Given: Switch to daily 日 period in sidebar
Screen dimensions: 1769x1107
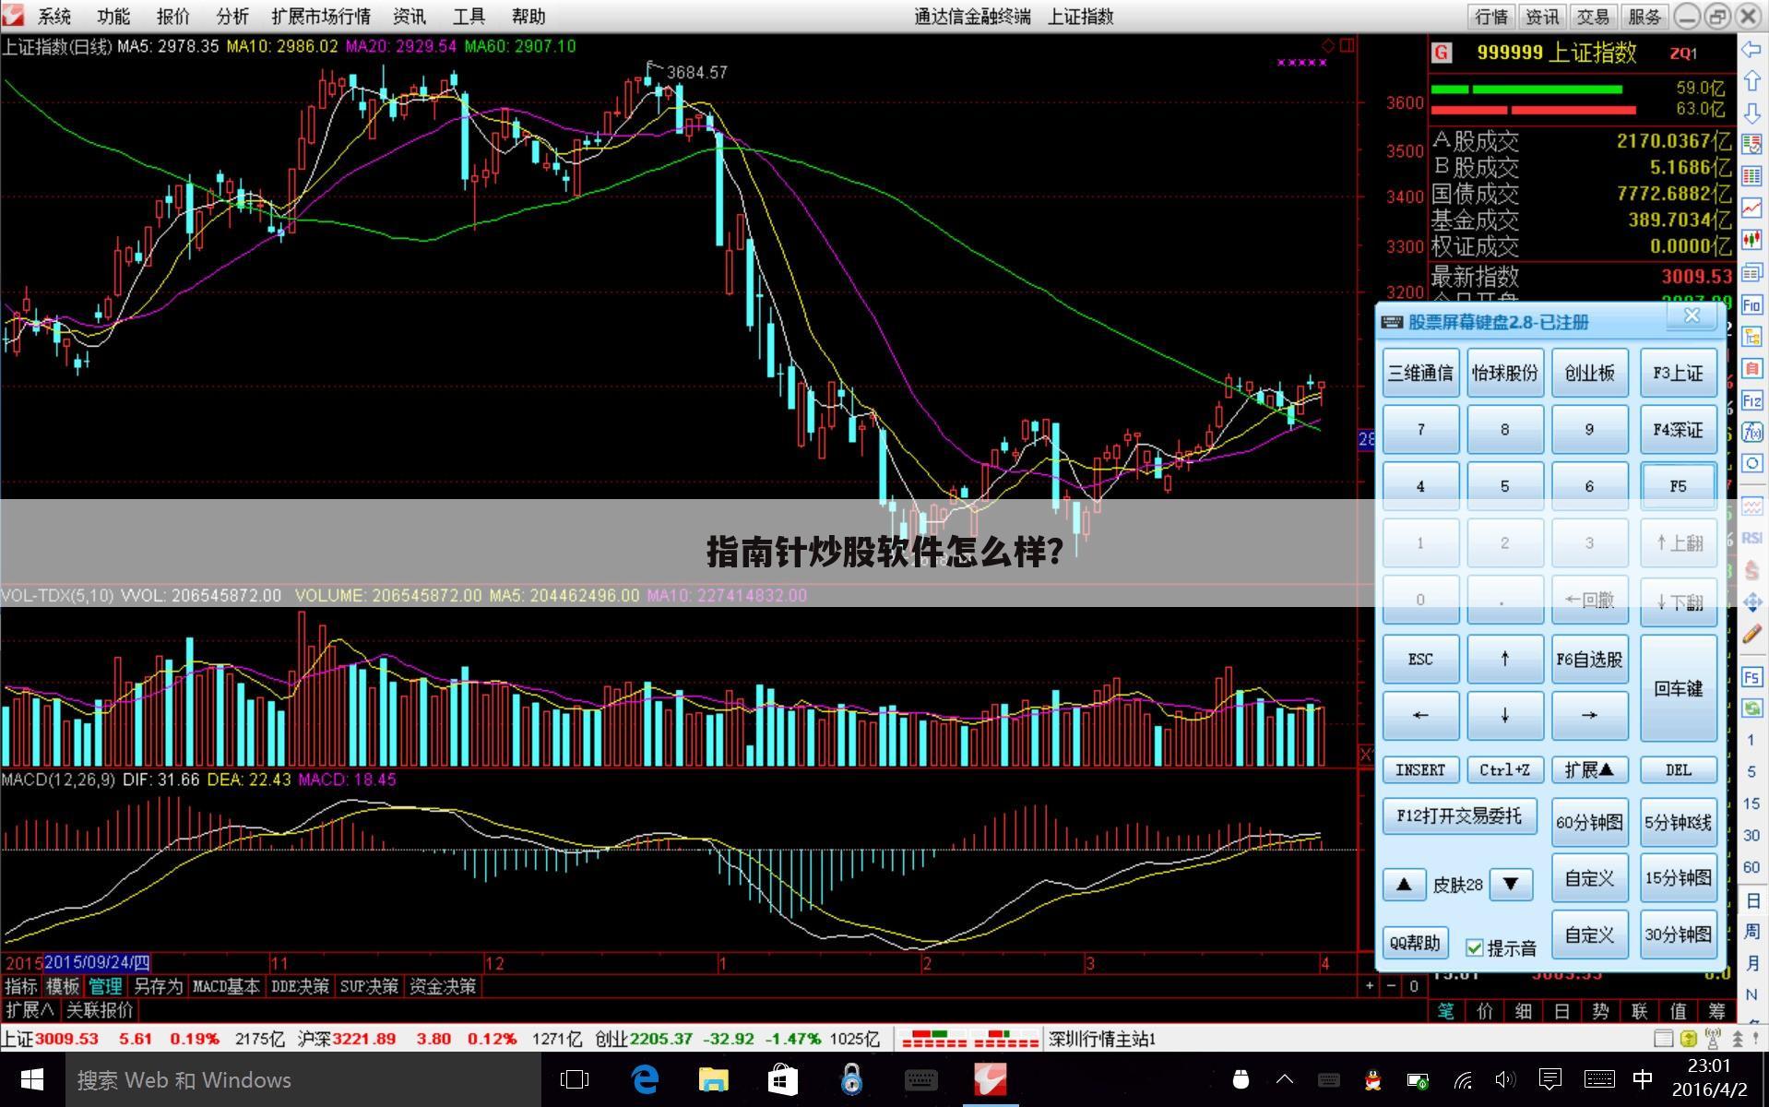Looking at the screenshot, I should pos(1751,900).
